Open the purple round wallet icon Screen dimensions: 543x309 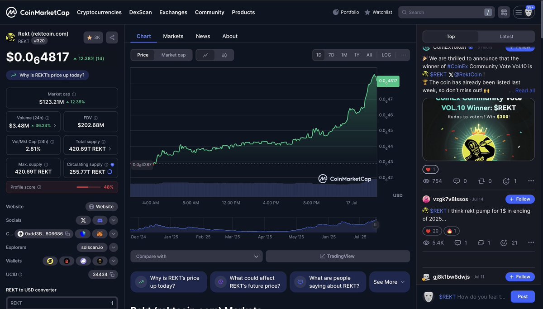pyautogui.click(x=83, y=261)
